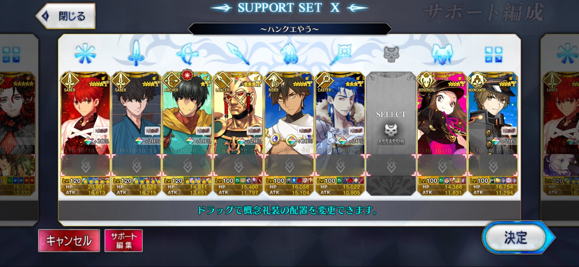Tap the craft essence slot under Berserker

tap(442, 165)
